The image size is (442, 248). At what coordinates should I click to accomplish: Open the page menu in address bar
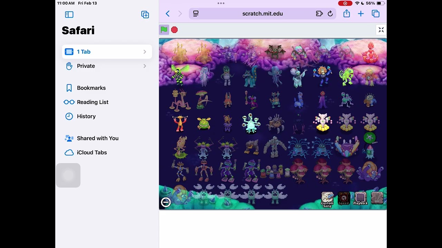click(196, 14)
